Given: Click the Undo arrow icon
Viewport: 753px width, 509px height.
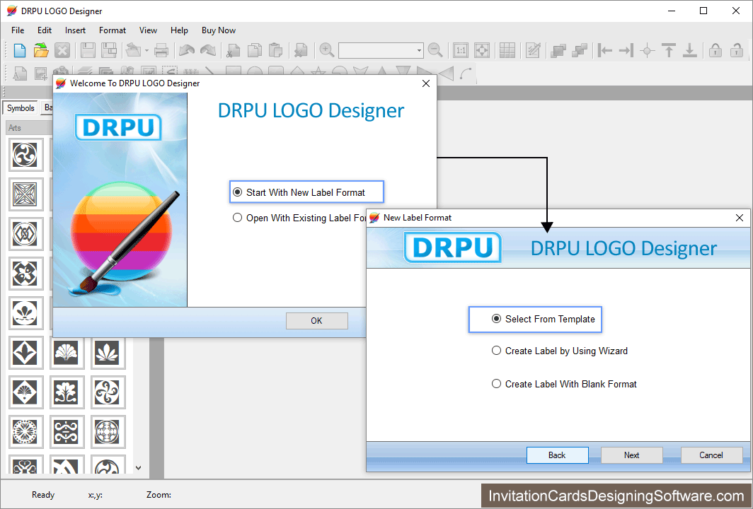Looking at the screenshot, I should tap(187, 50).
